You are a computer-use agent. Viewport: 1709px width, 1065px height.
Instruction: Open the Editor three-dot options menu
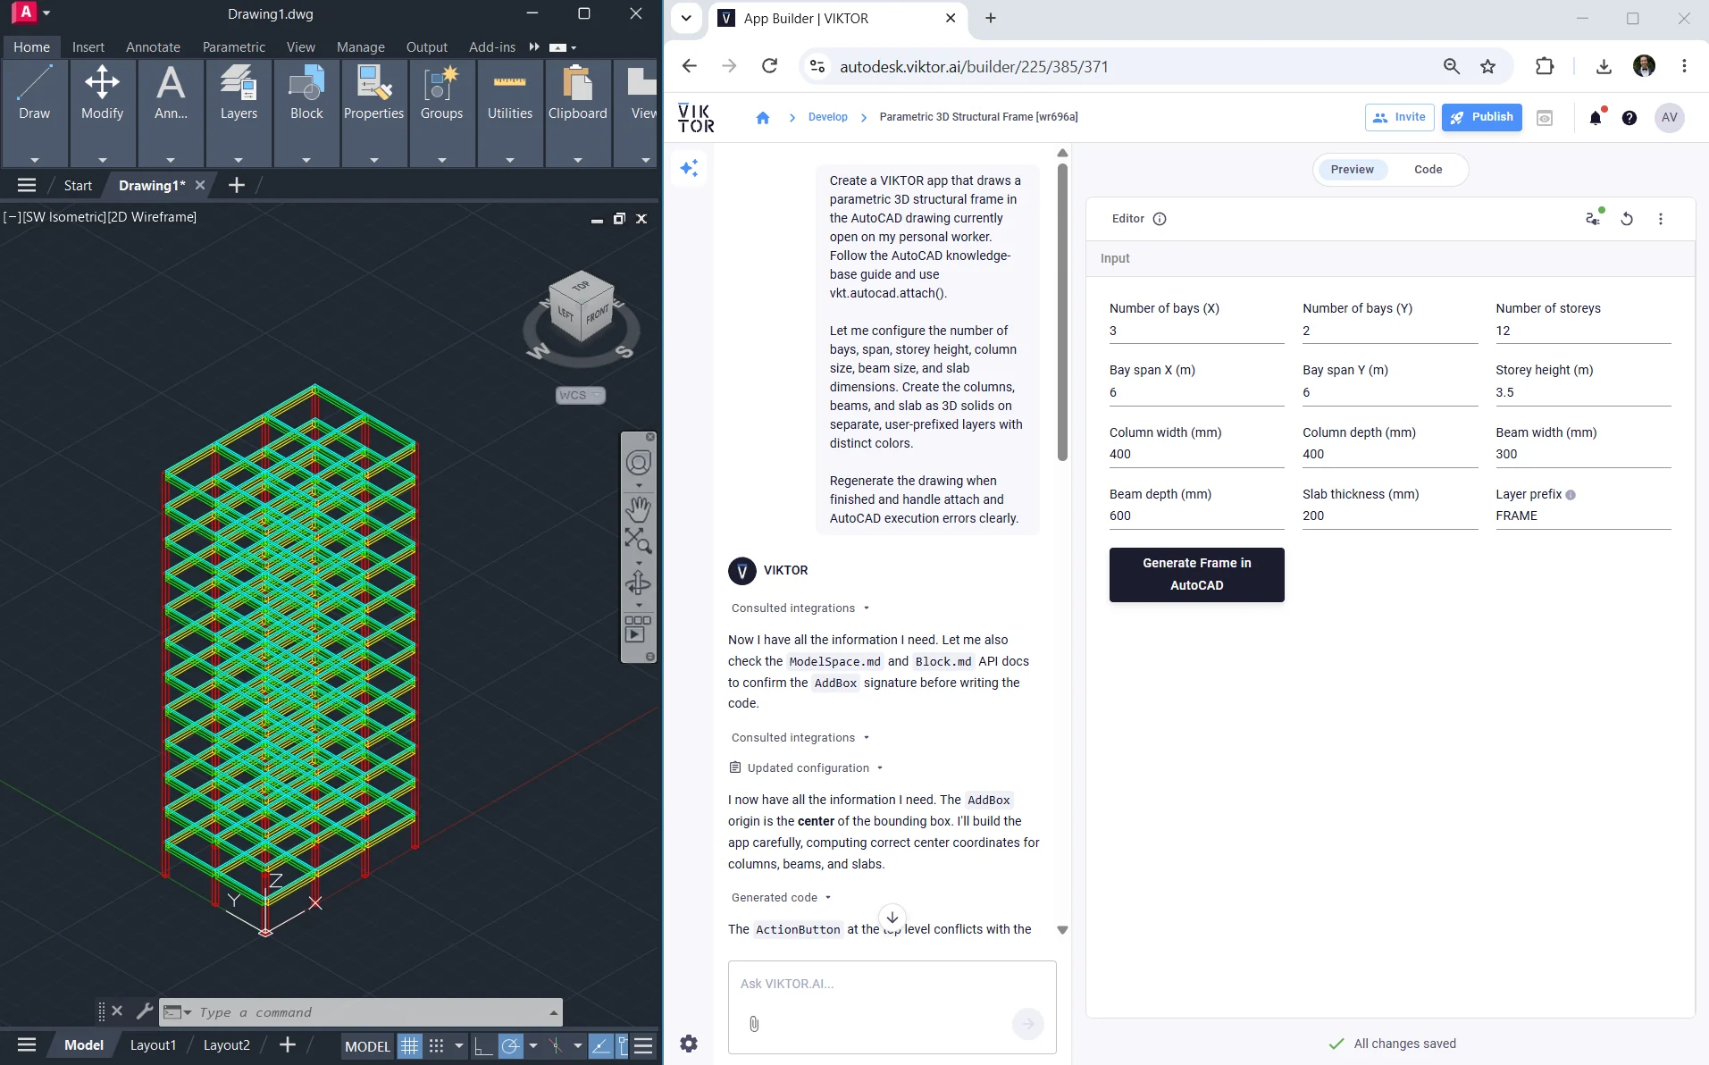[x=1661, y=218]
